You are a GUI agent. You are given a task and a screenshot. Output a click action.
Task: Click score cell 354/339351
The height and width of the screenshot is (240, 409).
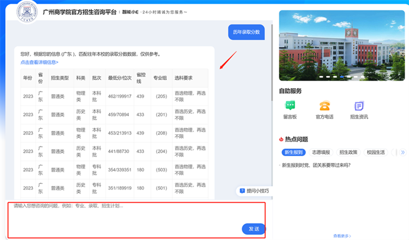119,170
